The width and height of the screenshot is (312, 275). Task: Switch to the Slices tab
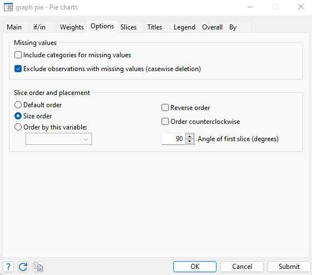coord(129,27)
